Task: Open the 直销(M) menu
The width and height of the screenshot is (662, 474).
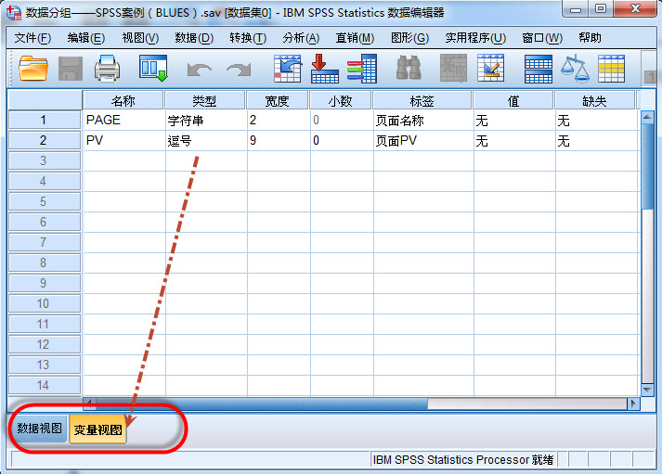Action: (355, 38)
